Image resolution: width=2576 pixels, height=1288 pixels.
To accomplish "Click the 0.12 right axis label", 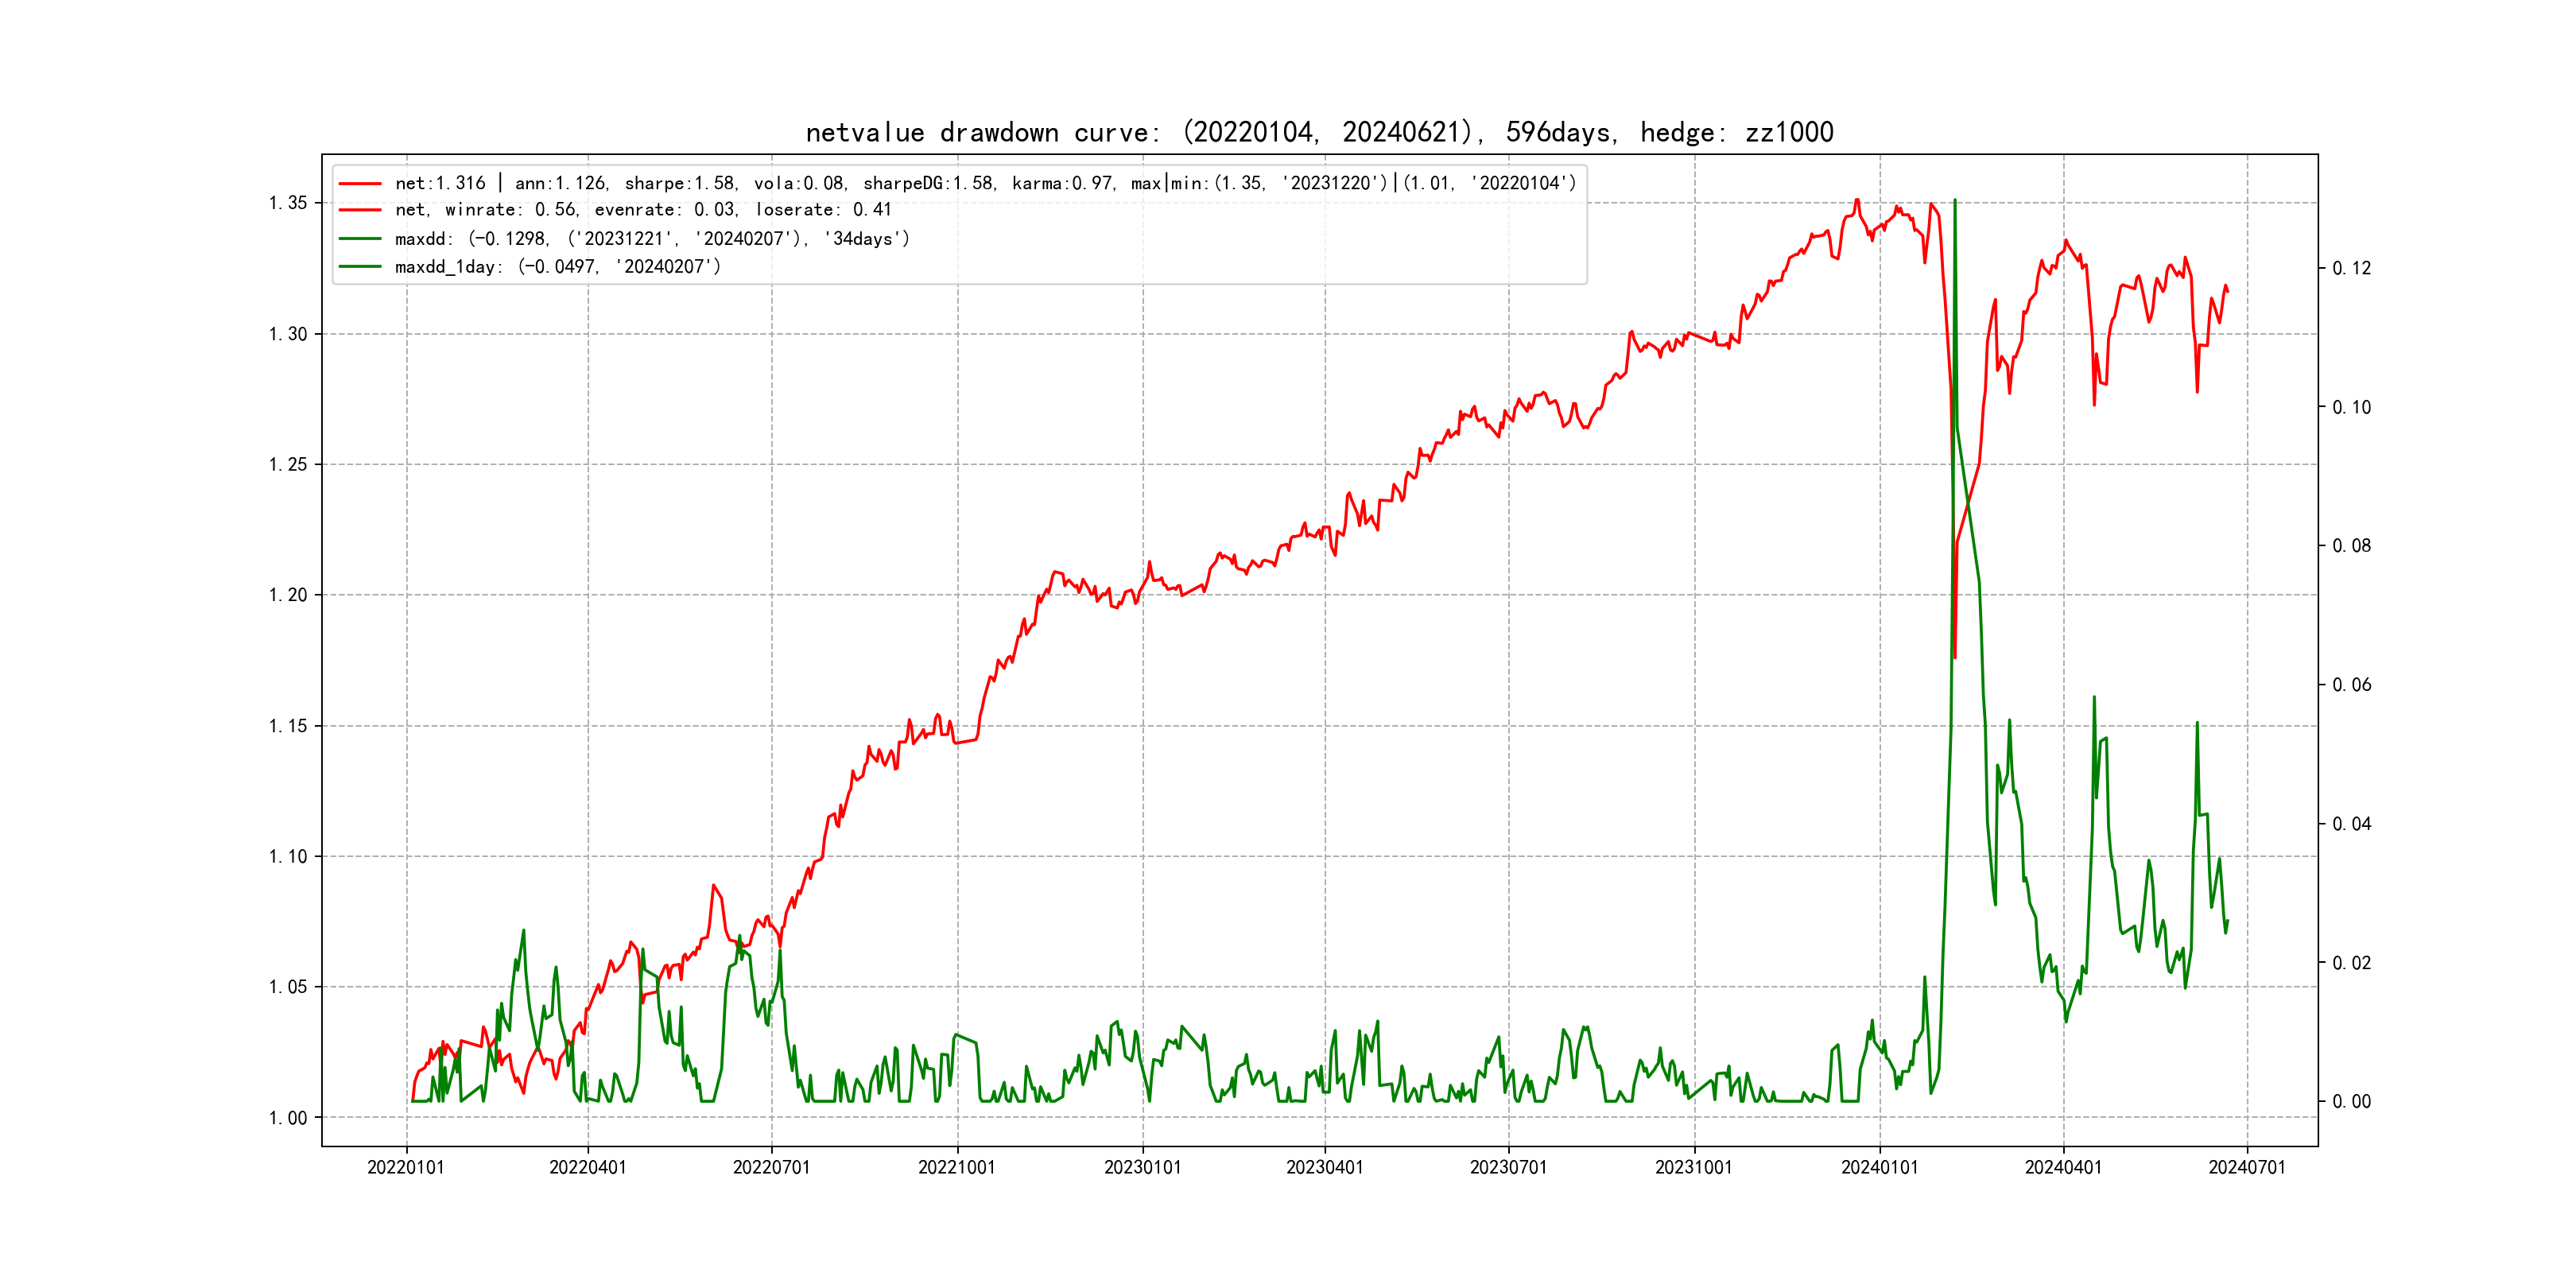I will pyautogui.click(x=2351, y=268).
